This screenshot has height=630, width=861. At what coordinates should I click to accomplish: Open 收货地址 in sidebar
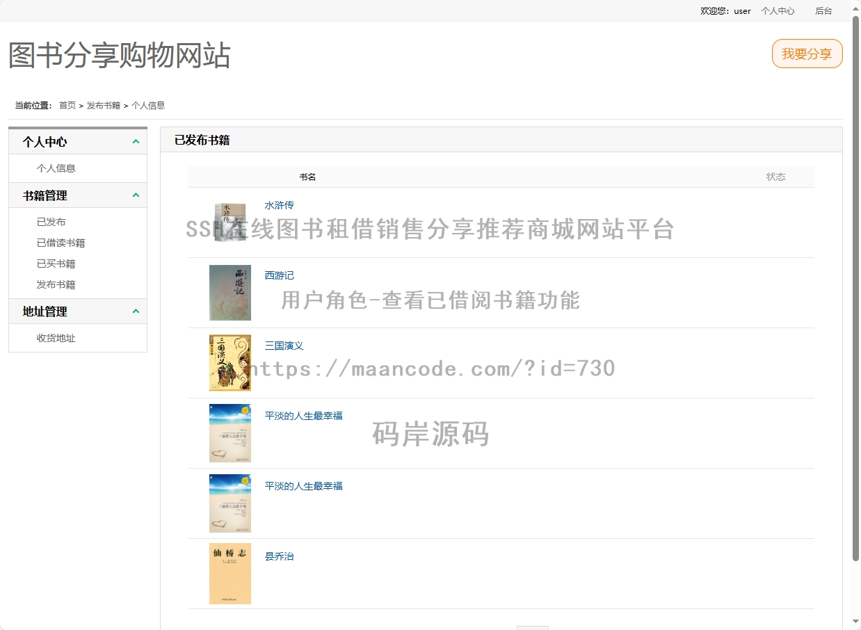coord(56,338)
